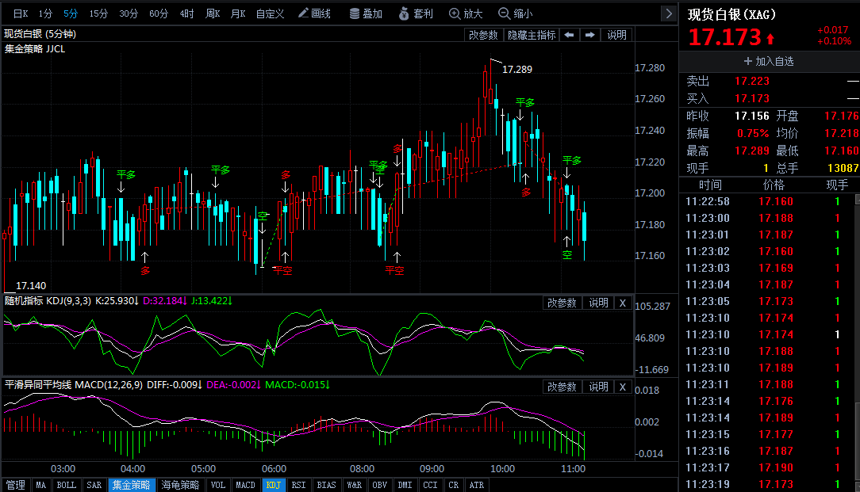Close the KDJ indicator panel with X

[623, 303]
